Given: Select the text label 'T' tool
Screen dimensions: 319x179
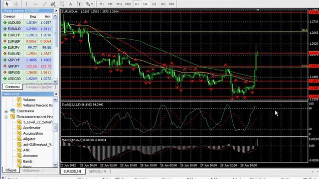Looking at the screenshot, I should coord(79,4).
